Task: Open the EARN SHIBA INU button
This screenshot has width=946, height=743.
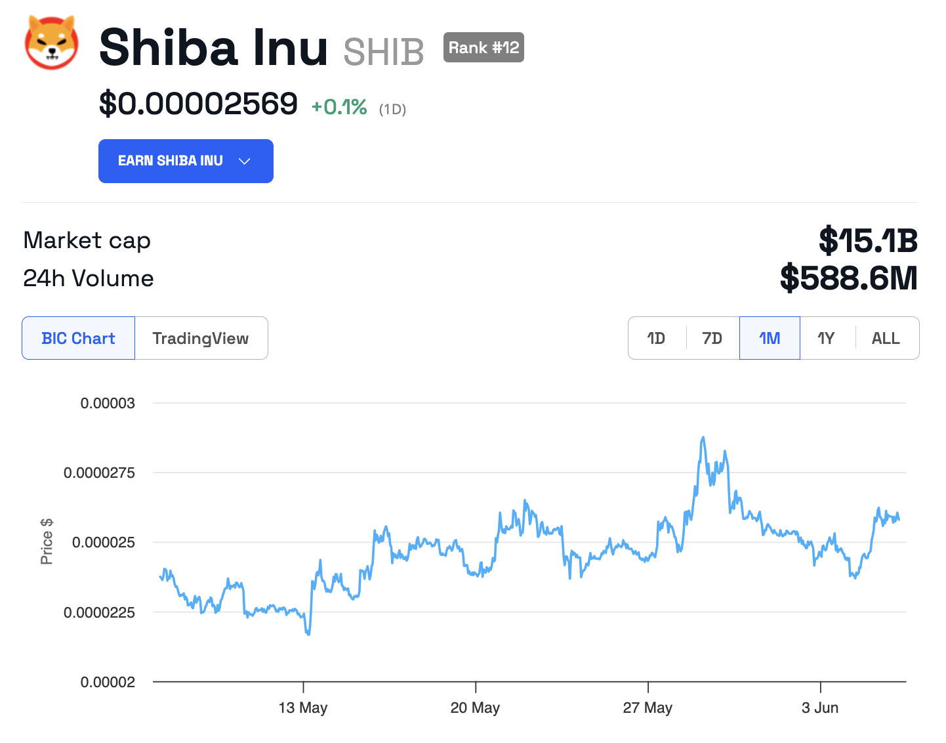Action: tap(186, 161)
